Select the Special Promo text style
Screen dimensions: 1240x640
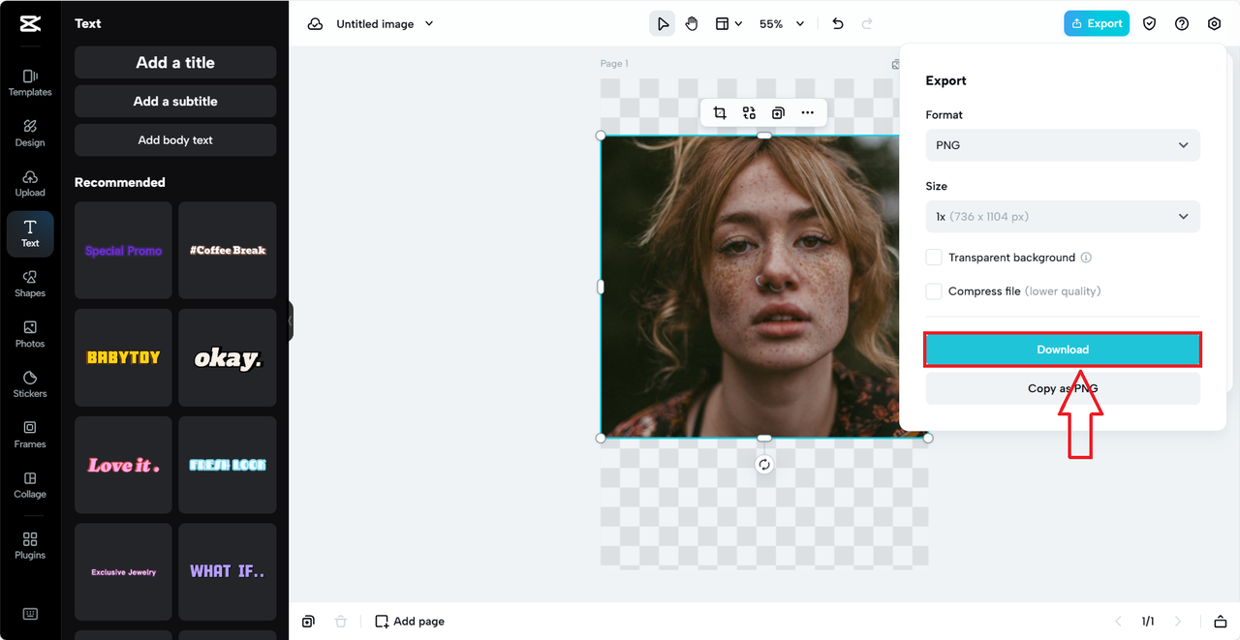[x=123, y=250]
